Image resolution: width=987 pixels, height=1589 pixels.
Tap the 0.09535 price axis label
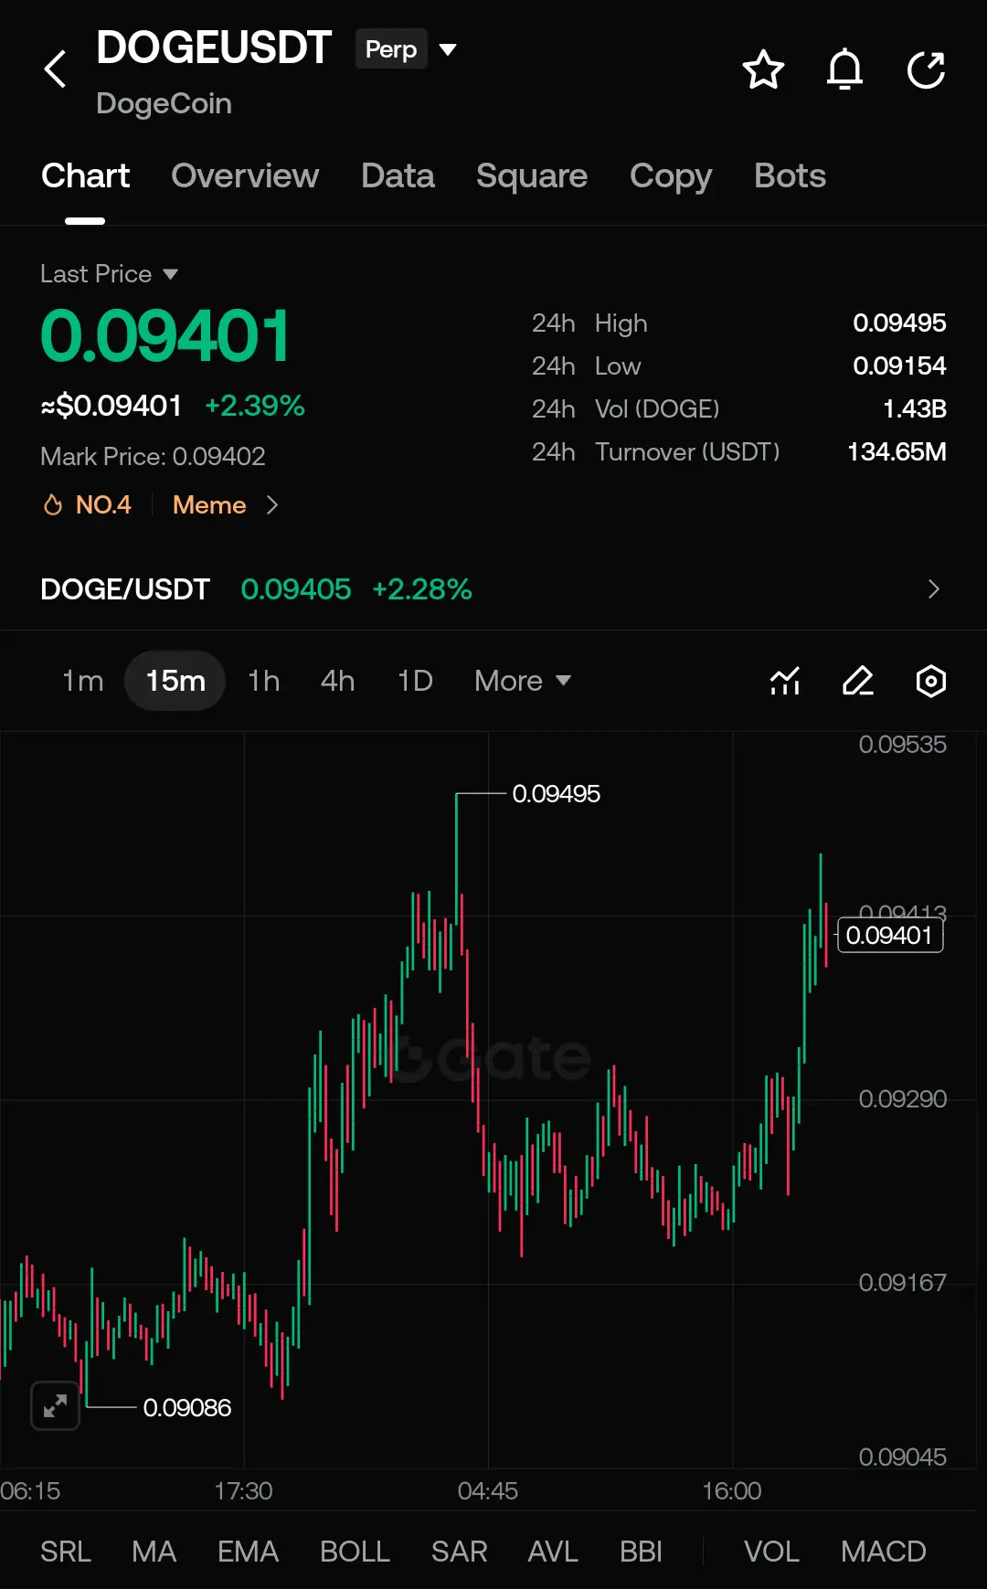(x=903, y=745)
